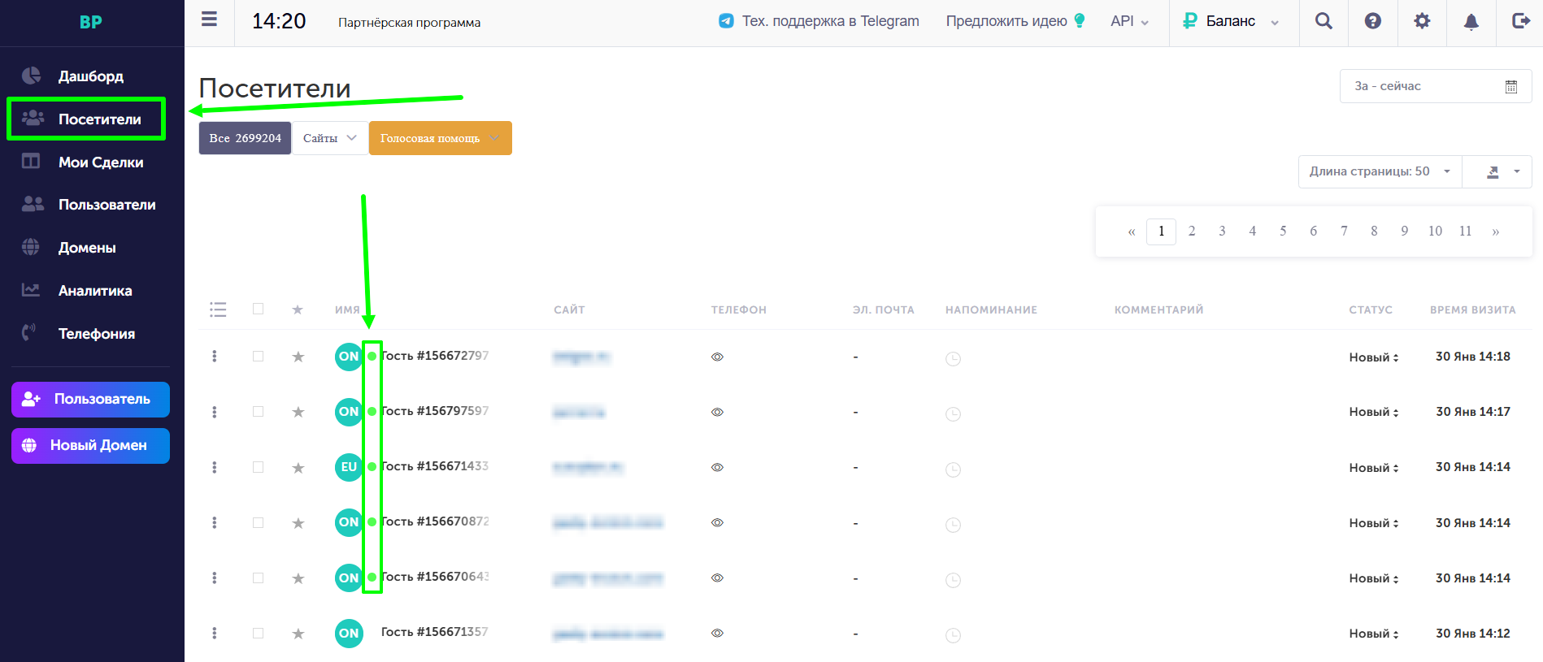Click the ON avatar of guest #156671357
This screenshot has width=1543, height=662.
coord(349,634)
